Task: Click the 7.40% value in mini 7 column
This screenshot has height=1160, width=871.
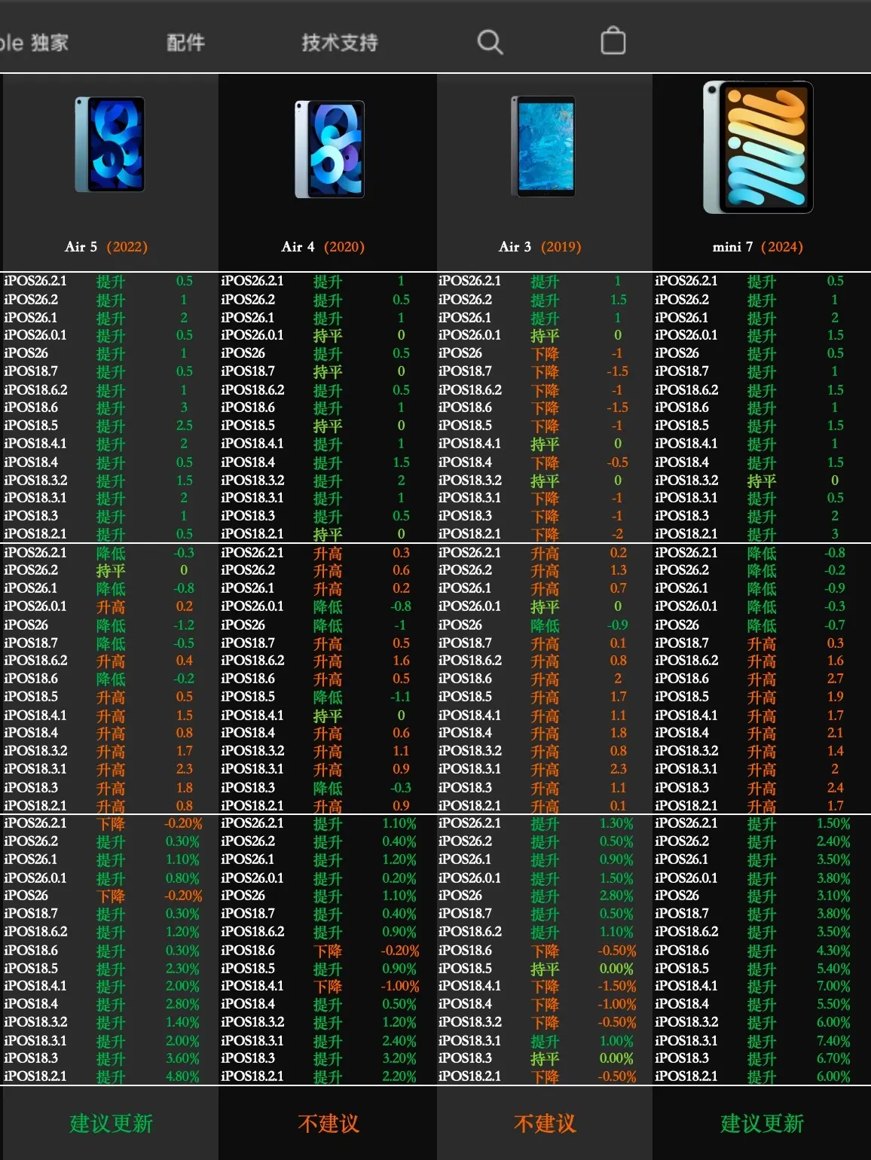Action: coord(833,1041)
